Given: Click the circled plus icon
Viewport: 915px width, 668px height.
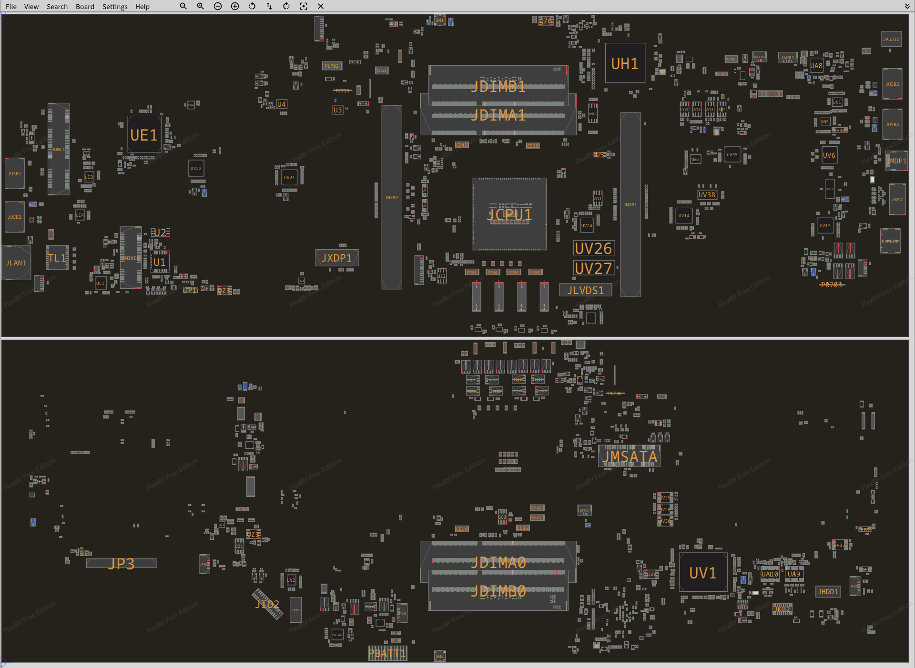Looking at the screenshot, I should pyautogui.click(x=235, y=6).
